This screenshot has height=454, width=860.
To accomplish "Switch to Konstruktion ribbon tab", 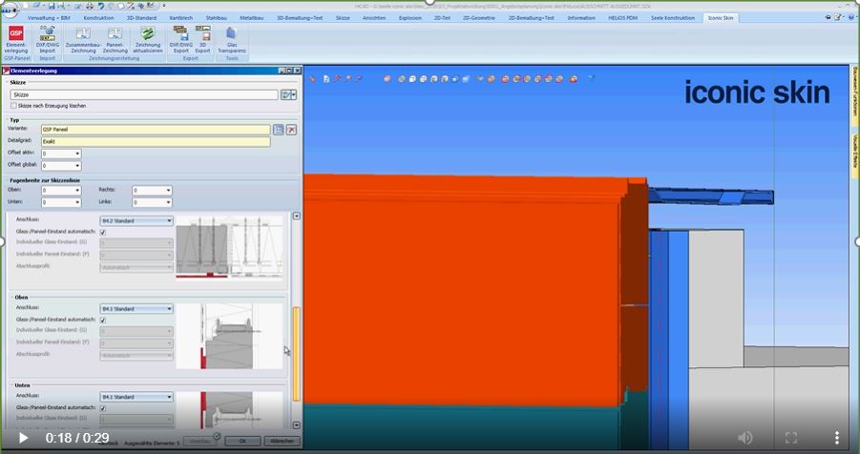I will click(98, 17).
